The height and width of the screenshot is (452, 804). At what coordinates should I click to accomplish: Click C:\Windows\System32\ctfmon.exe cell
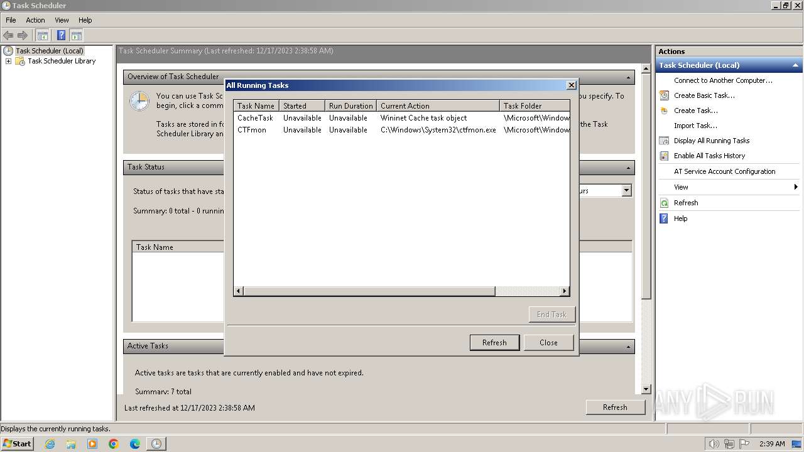[438, 130]
